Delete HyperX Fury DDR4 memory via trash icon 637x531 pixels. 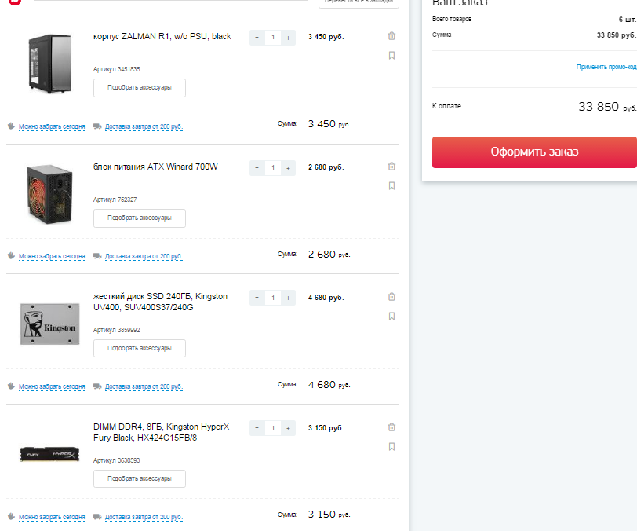[x=391, y=427]
